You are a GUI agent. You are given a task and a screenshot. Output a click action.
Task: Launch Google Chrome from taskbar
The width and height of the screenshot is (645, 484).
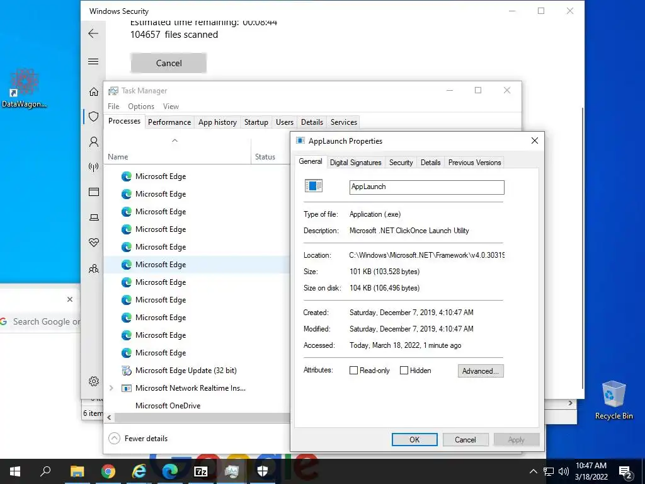point(108,471)
